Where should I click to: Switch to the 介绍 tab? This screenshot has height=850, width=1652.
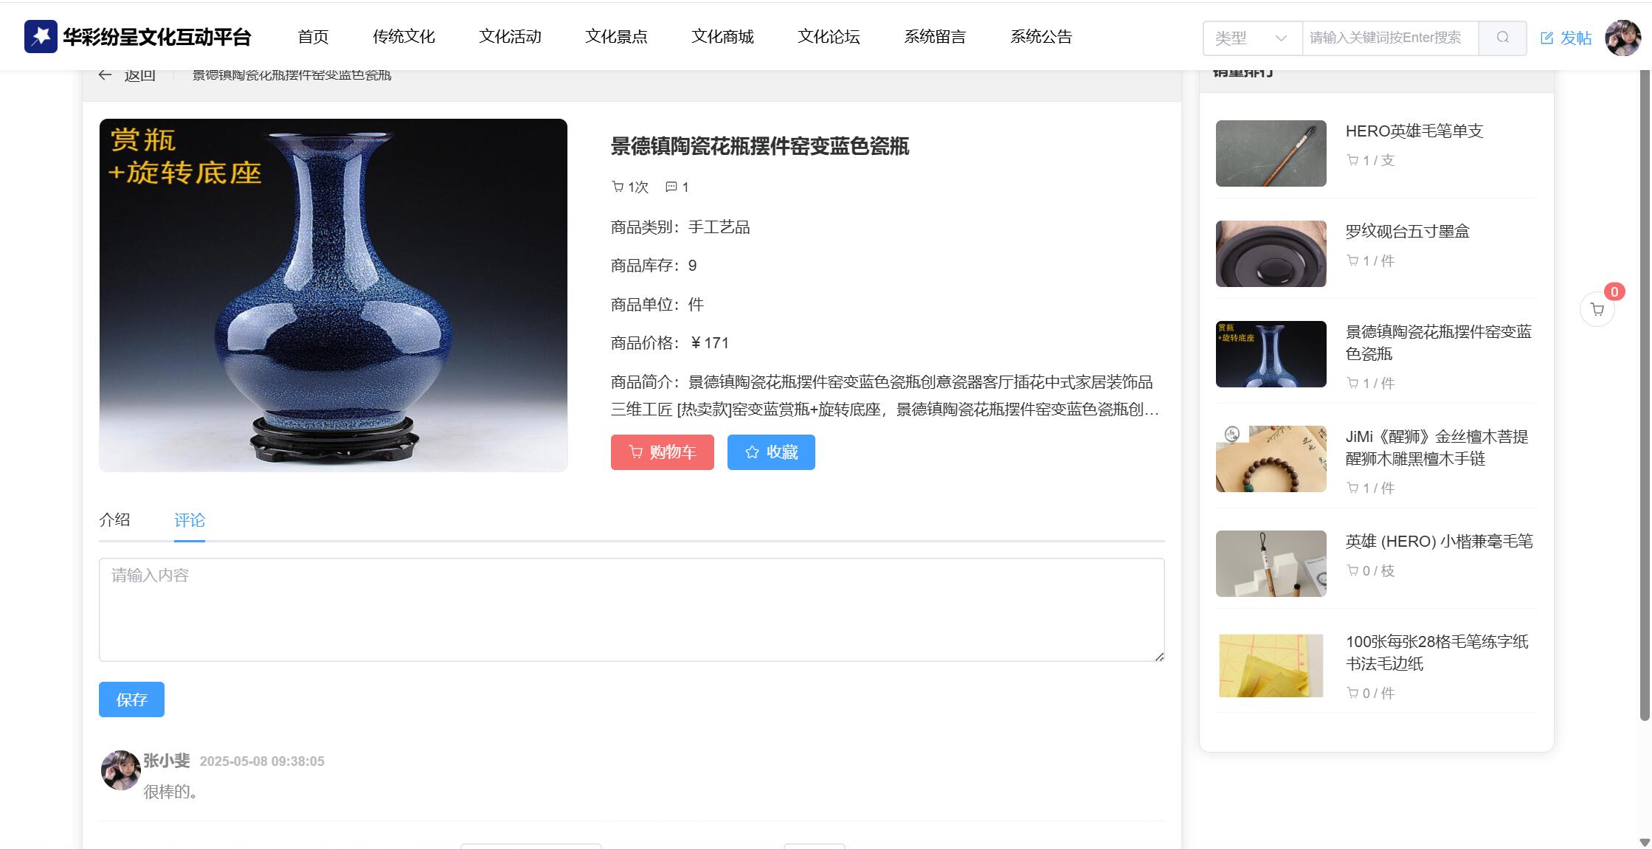point(114,519)
